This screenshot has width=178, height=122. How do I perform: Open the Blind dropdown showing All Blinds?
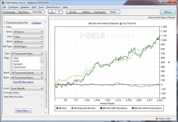click(x=28, y=42)
